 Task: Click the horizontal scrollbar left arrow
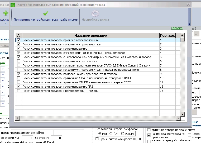click(x=17, y=118)
